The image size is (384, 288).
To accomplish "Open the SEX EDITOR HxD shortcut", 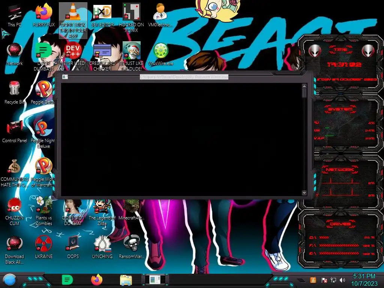I will pos(102,15).
